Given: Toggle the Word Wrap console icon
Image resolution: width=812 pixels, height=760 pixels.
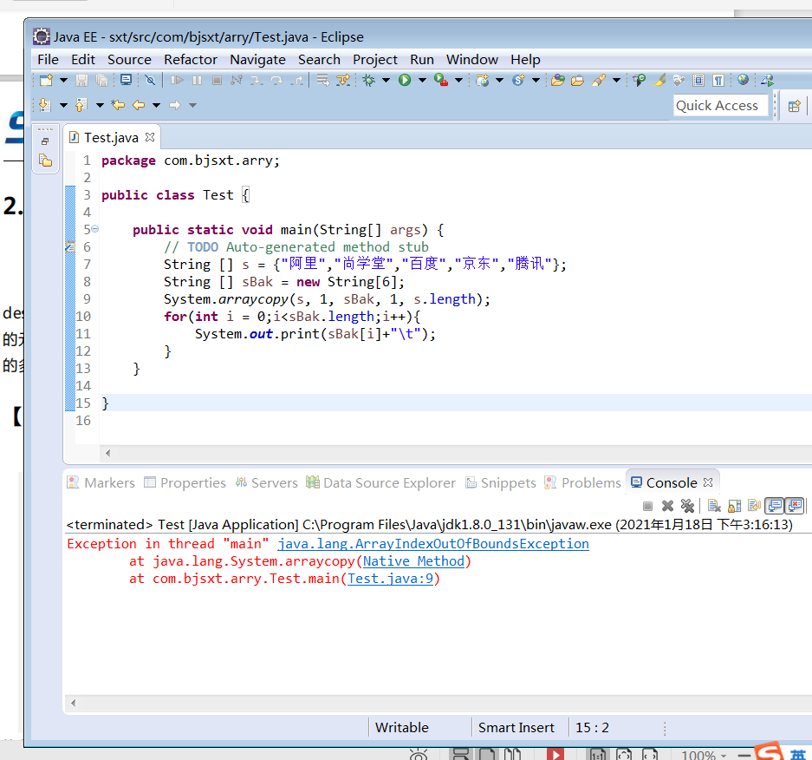Looking at the screenshot, I should click(x=754, y=506).
